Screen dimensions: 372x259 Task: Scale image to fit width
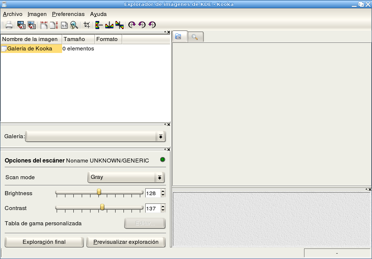tap(44, 25)
